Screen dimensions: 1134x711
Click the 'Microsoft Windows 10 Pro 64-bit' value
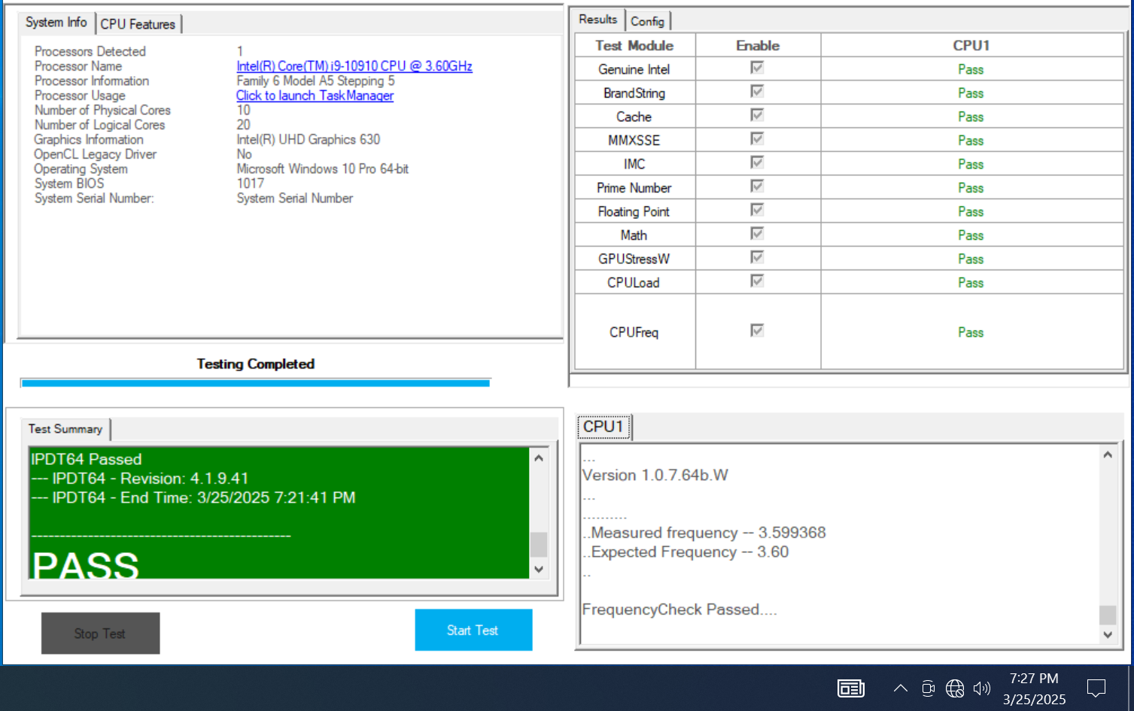[323, 169]
